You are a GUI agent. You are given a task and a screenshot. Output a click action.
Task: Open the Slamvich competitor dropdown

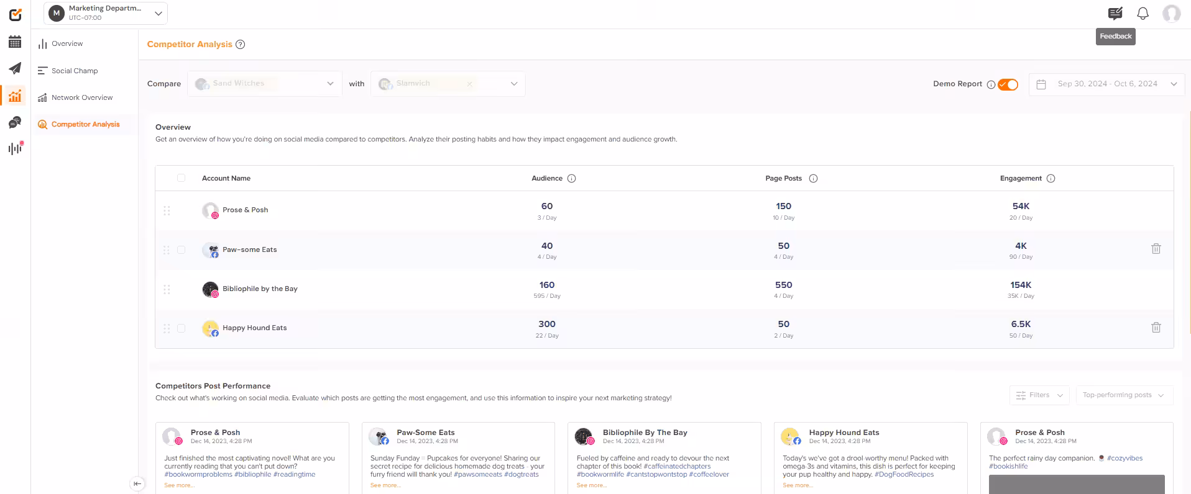pos(448,84)
